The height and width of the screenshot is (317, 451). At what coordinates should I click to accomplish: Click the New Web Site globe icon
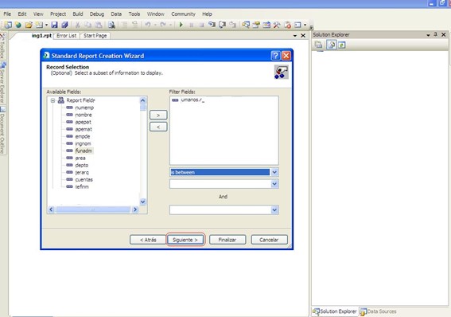point(18,25)
